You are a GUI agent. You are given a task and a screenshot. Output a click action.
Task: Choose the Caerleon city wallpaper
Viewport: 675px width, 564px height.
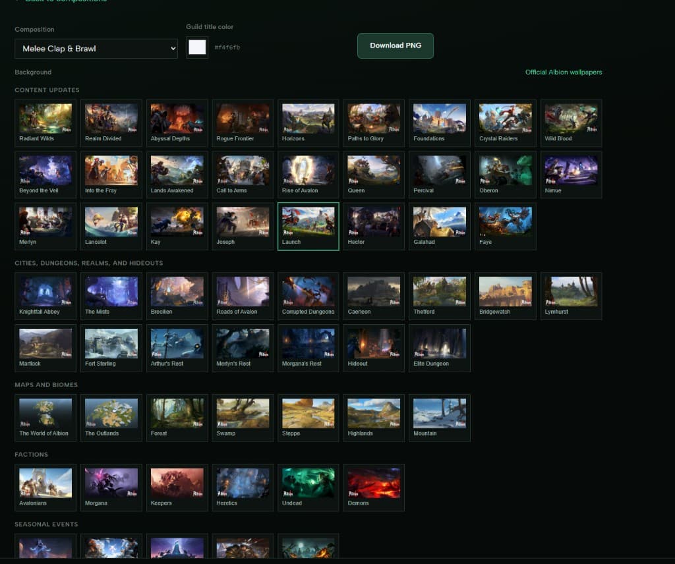[x=374, y=296]
